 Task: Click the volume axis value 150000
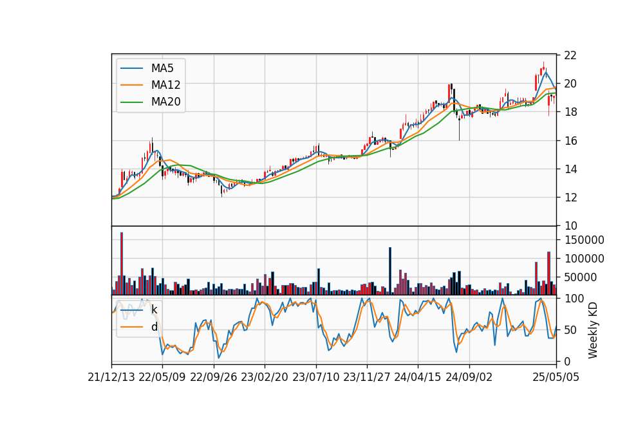click(x=584, y=240)
